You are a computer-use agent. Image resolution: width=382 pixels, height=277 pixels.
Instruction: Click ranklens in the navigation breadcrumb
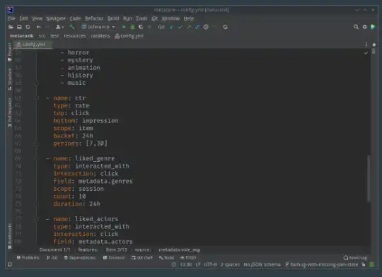pos(100,36)
